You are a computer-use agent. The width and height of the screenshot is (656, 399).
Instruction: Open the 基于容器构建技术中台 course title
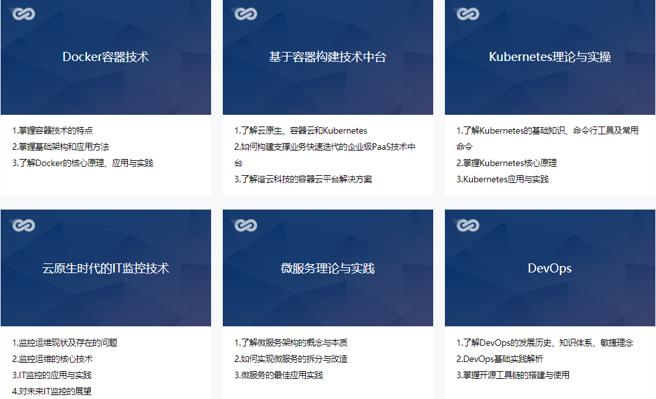pyautogui.click(x=327, y=57)
